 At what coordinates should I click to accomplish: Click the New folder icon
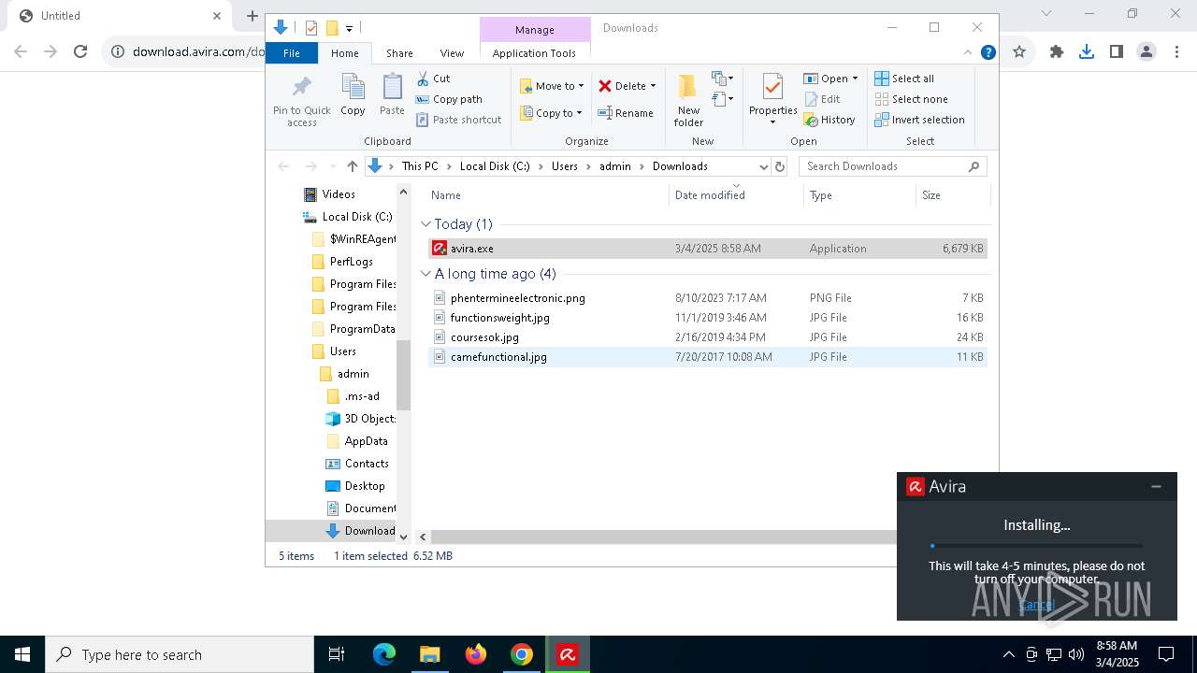point(688,87)
